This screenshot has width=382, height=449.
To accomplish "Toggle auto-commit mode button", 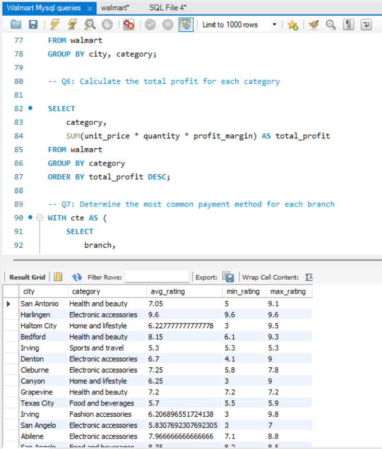I will point(185,24).
